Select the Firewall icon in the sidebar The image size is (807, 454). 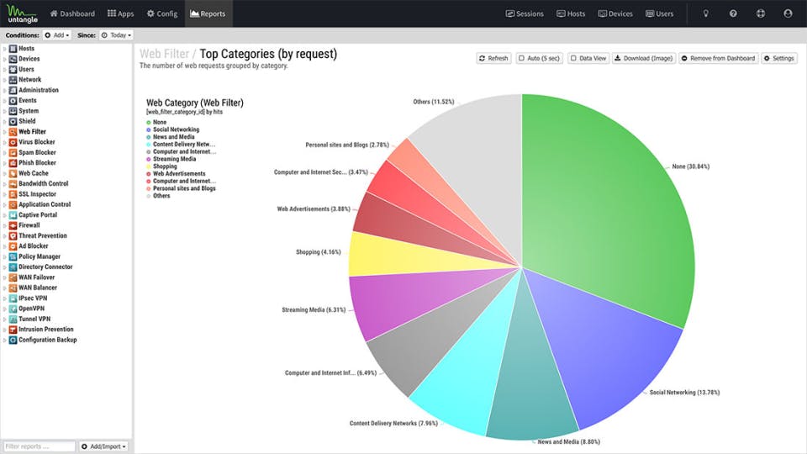coord(13,225)
